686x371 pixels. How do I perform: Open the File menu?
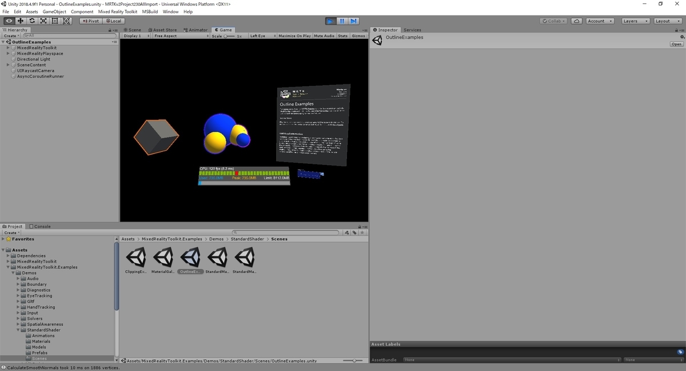pyautogui.click(x=6, y=11)
